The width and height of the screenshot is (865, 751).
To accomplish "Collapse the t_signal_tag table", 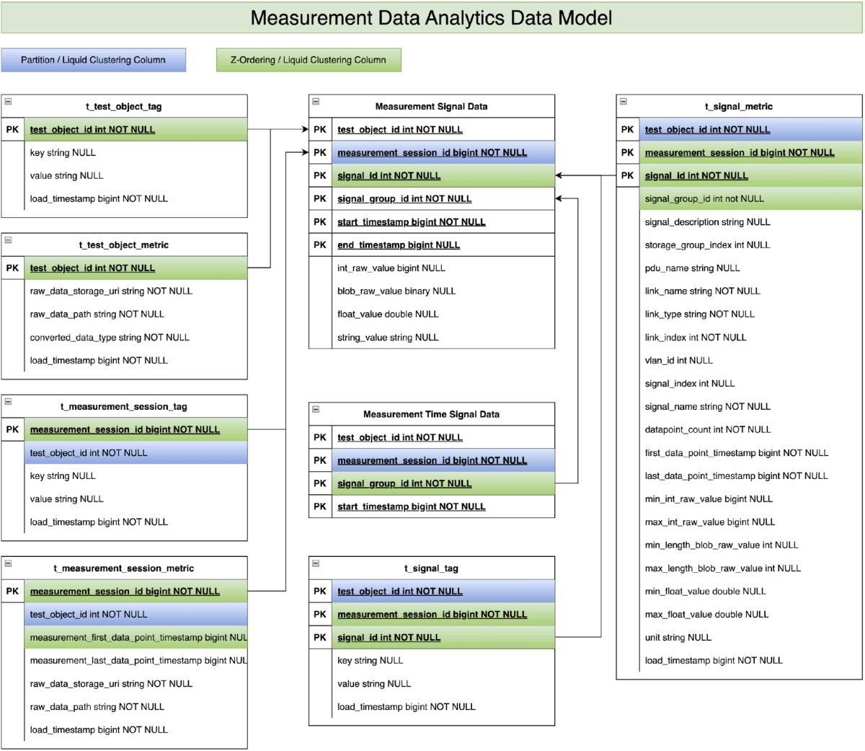I will point(316,563).
